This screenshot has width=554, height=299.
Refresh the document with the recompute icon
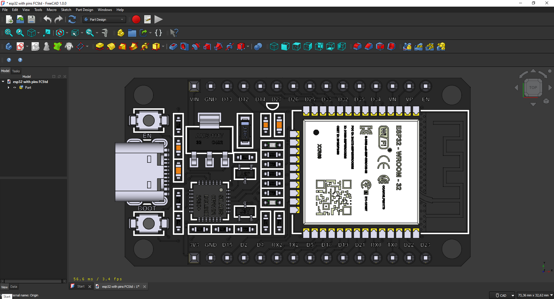point(72,20)
